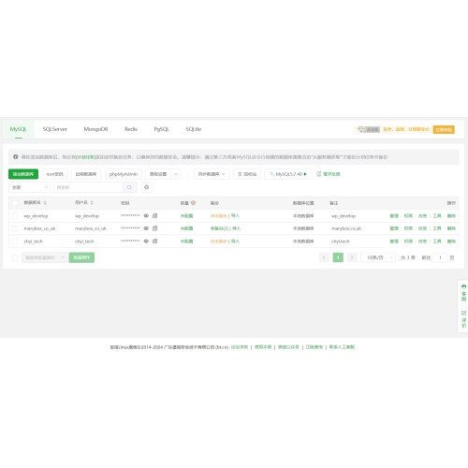Check the select-all header checkbox

tap(15, 203)
